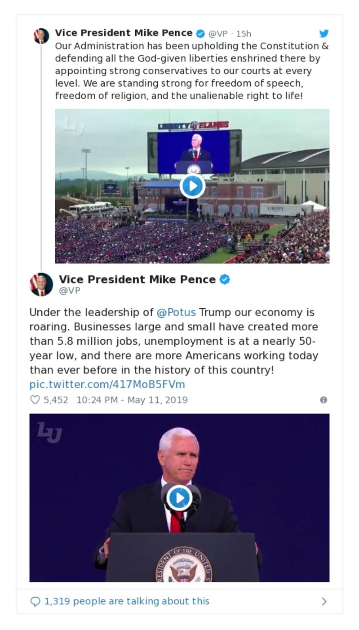359x630 pixels.
Task: Click the reply speech bubble icon
Action: [x=35, y=601]
